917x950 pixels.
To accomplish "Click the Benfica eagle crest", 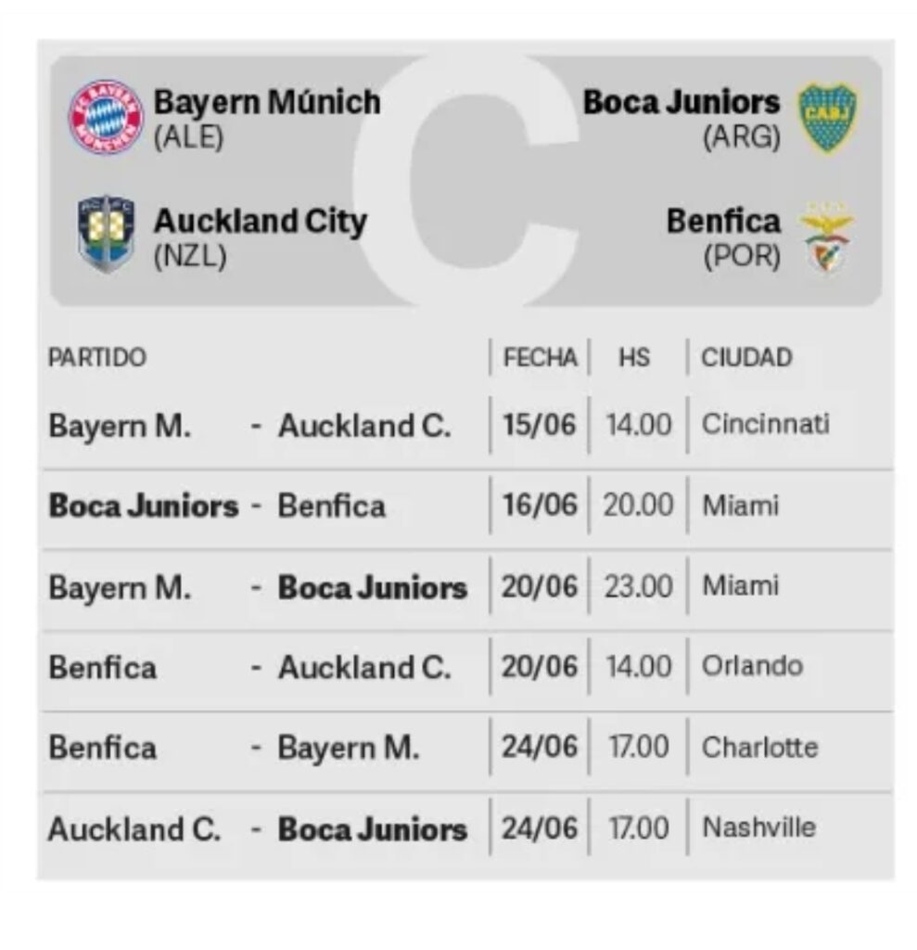I will click(x=827, y=237).
